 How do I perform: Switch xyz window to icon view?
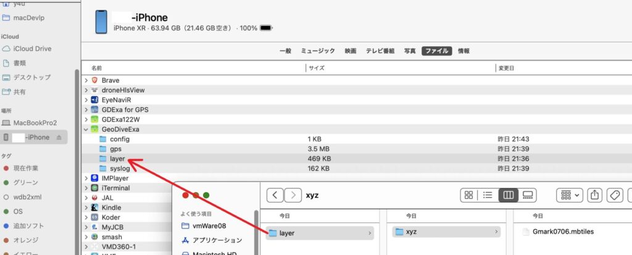click(x=469, y=195)
